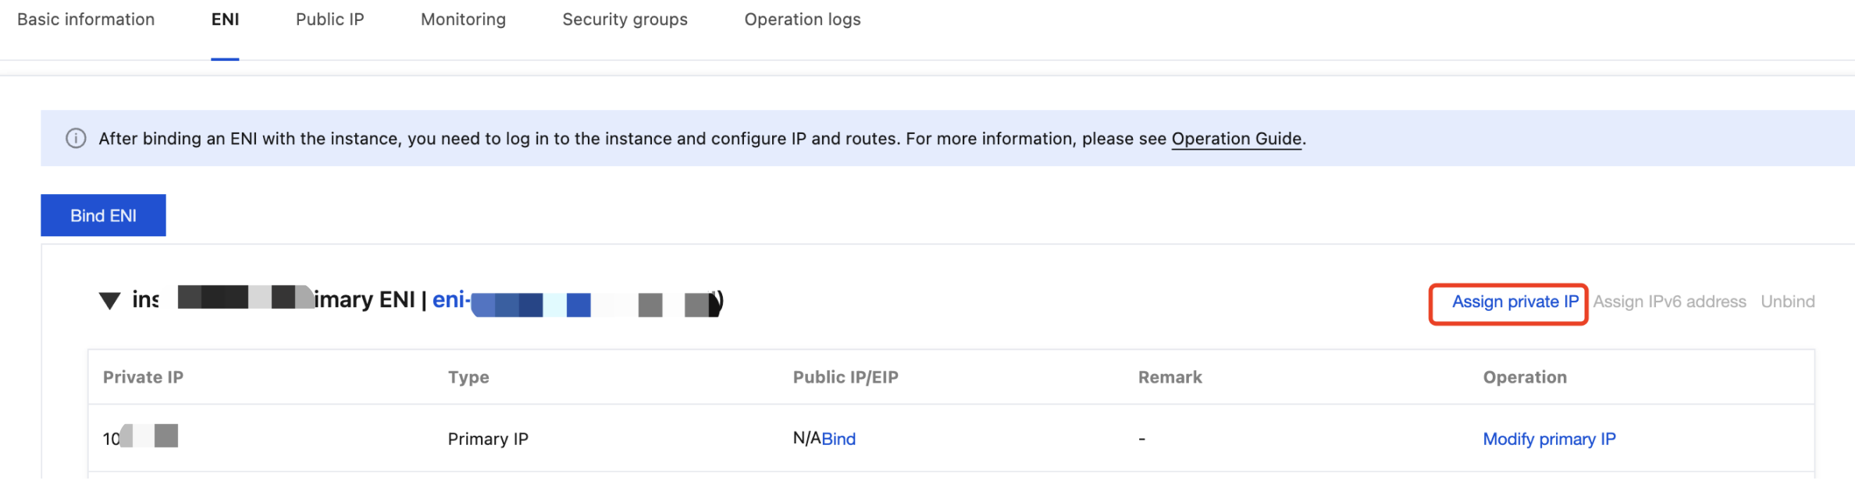Screen dimensions: 1855x491
Task: Click the Bind ENI button
Action: coord(103,215)
